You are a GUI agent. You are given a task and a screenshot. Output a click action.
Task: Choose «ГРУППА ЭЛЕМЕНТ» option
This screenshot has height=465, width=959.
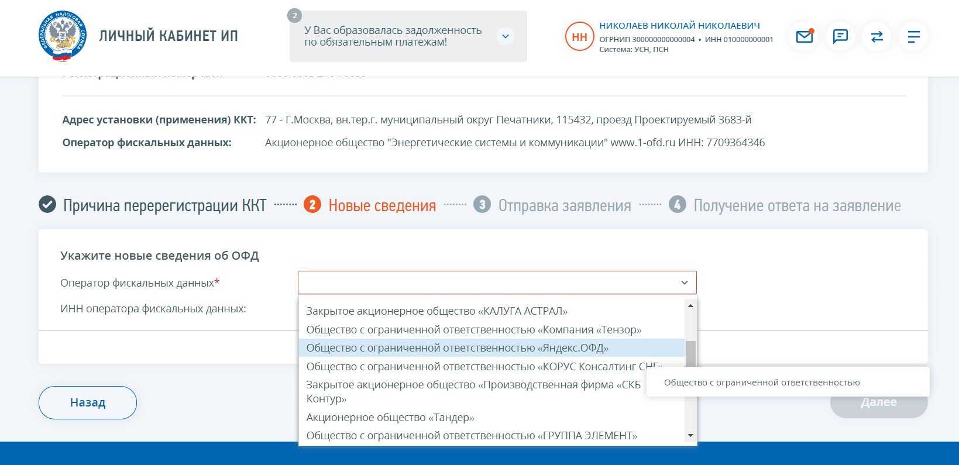[491, 436]
